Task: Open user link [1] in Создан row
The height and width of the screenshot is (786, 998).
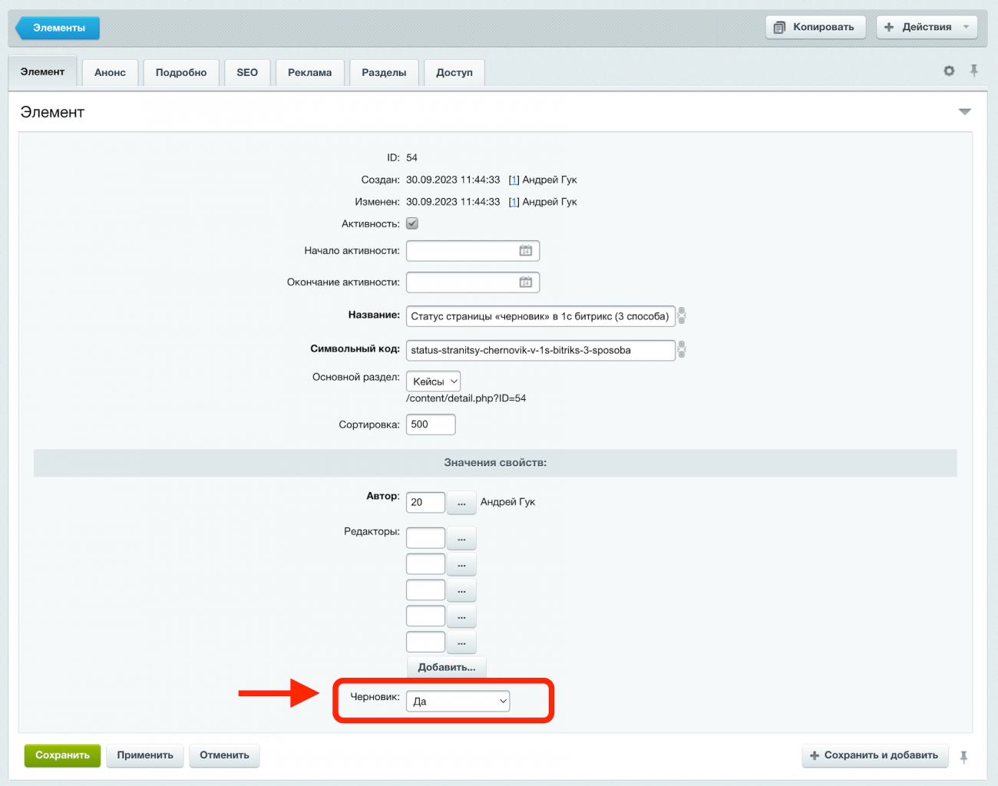Action: [x=514, y=180]
